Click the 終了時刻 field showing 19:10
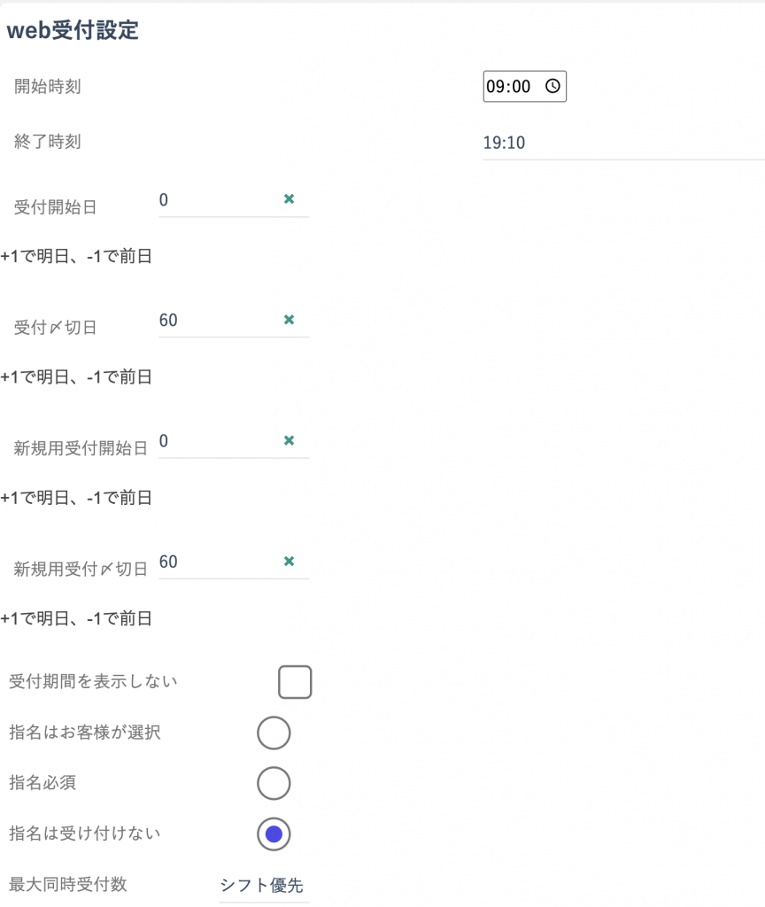 click(624, 143)
